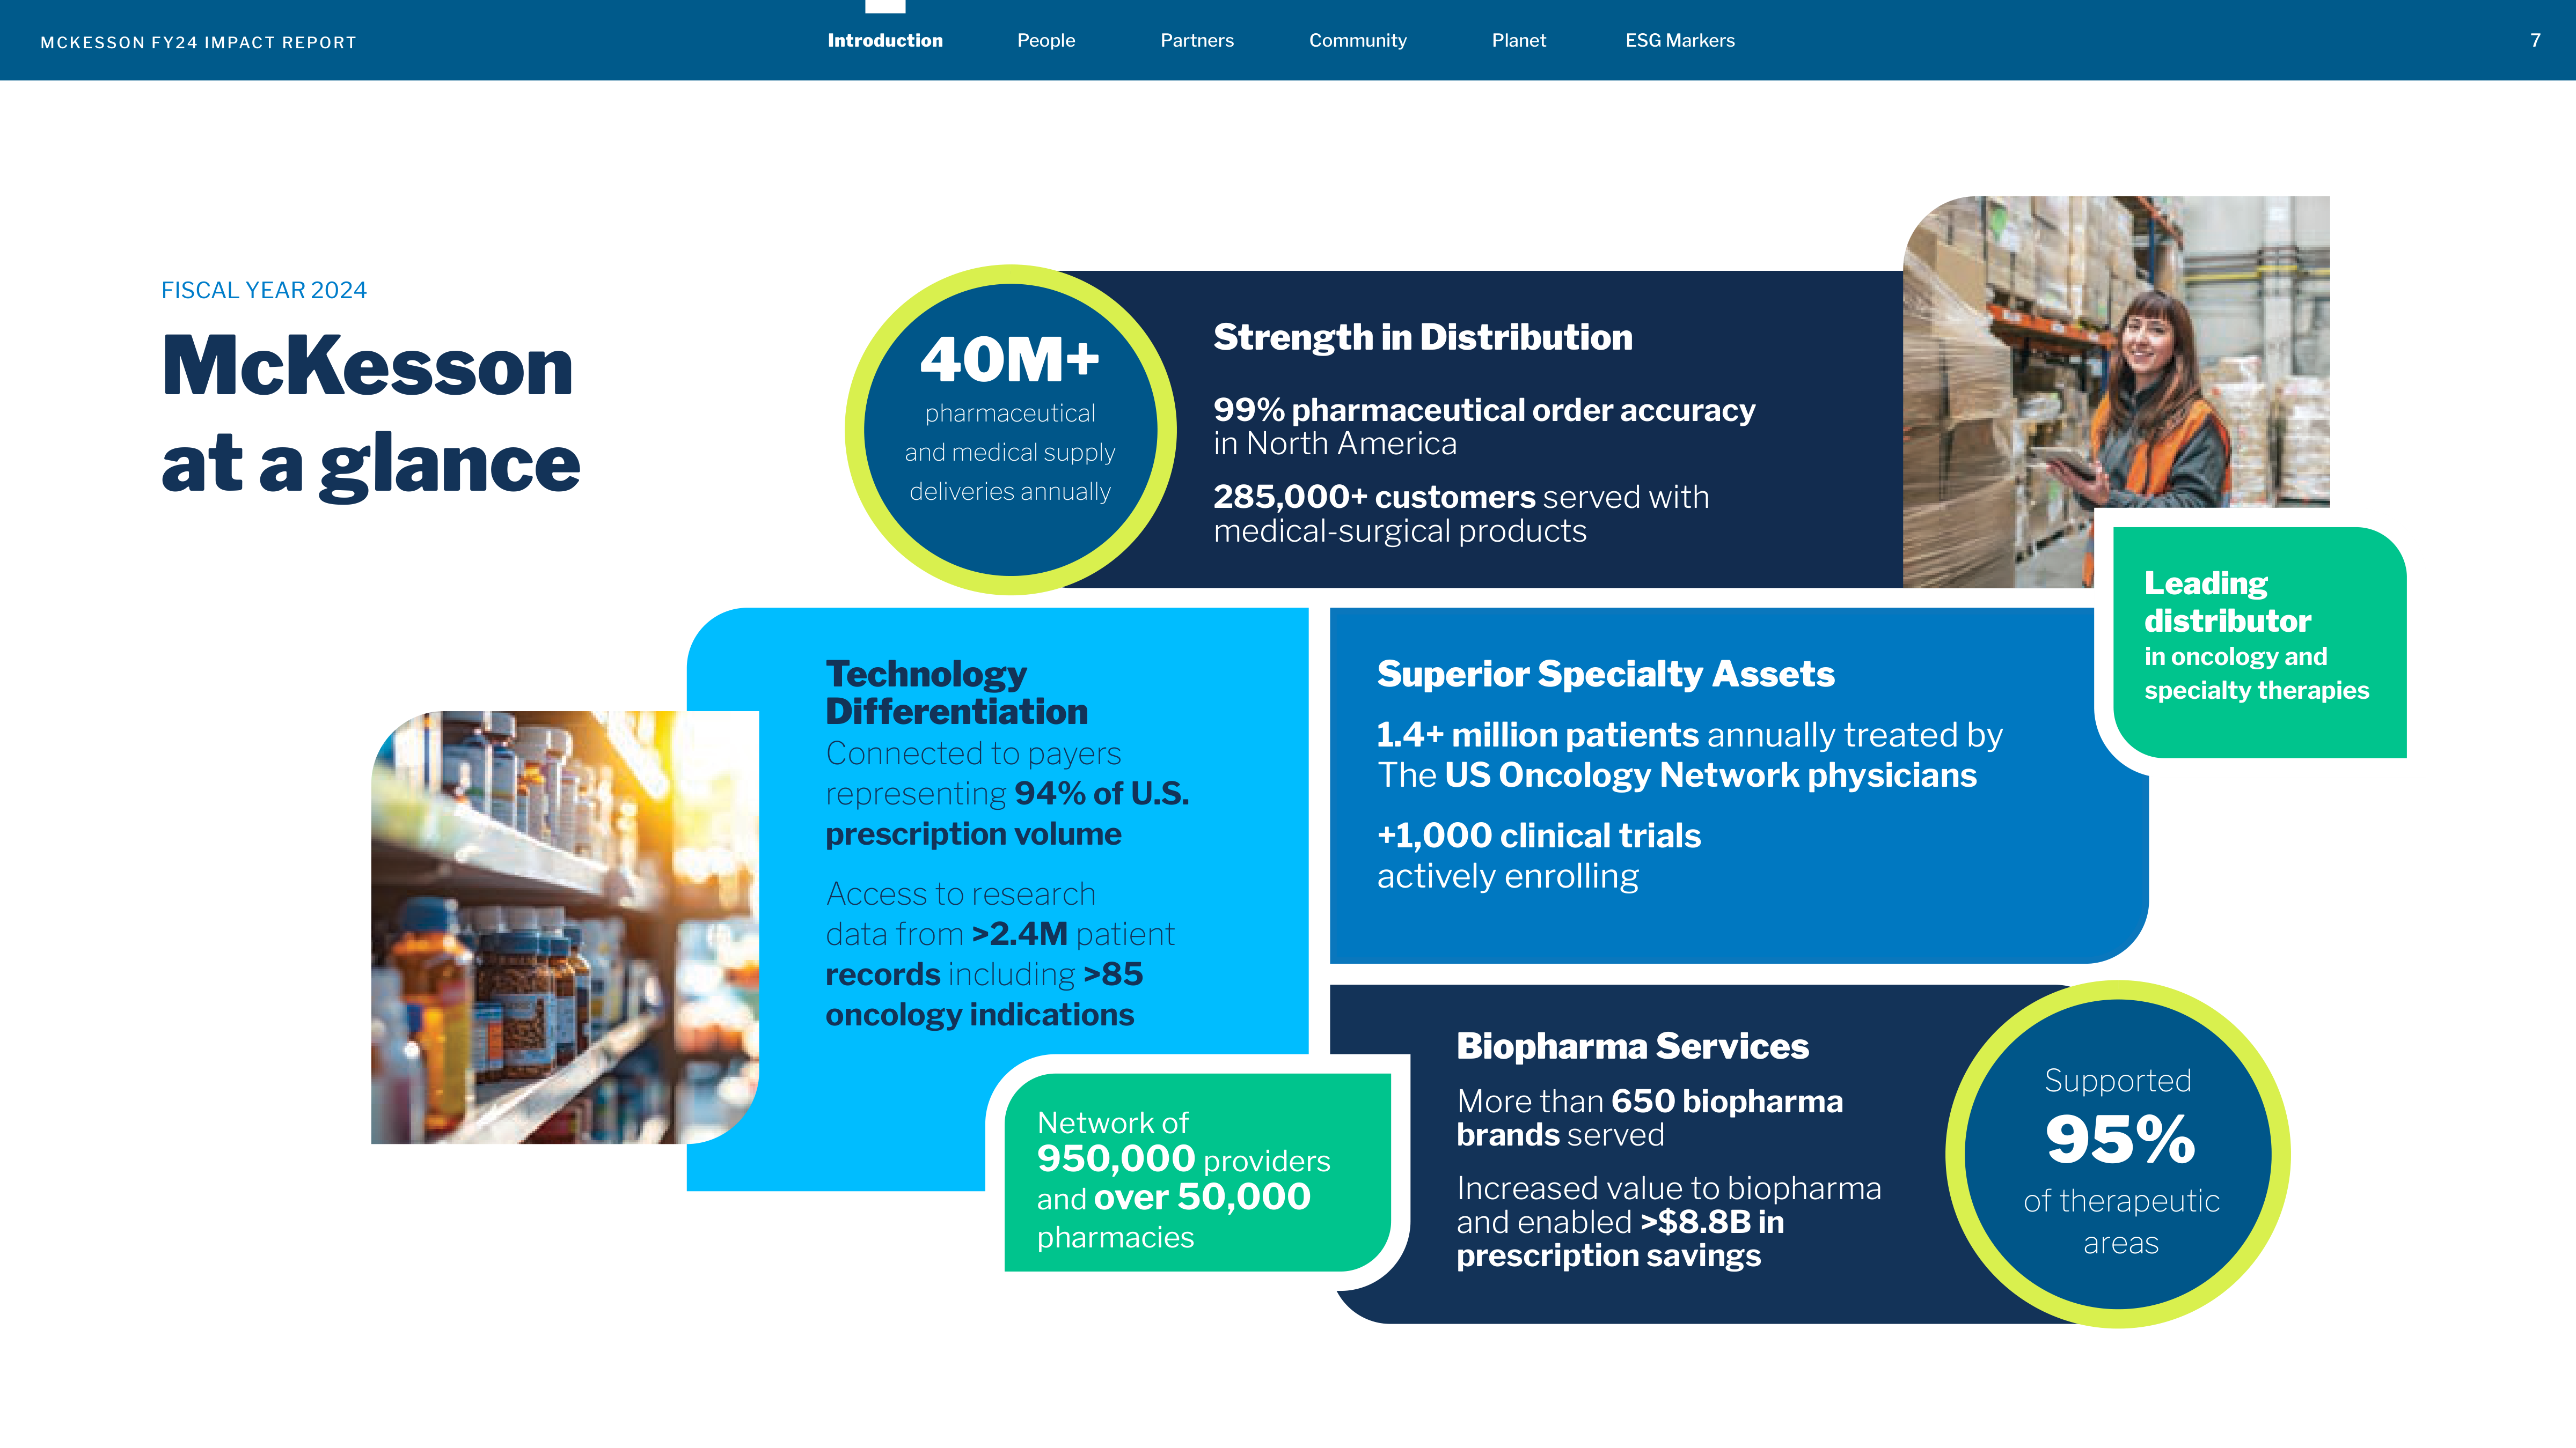
Task: Click the Leading distributor green card
Action: 2259,641
